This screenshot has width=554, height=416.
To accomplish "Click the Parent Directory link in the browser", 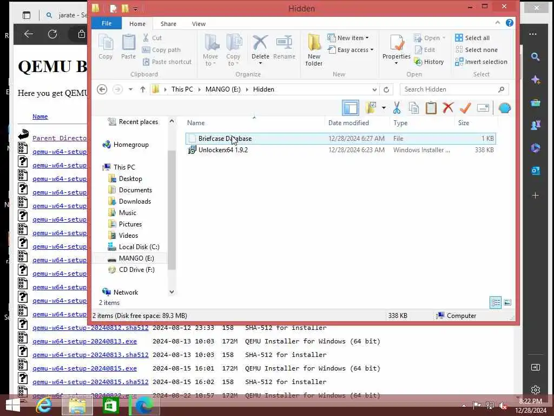I will [x=60, y=138].
